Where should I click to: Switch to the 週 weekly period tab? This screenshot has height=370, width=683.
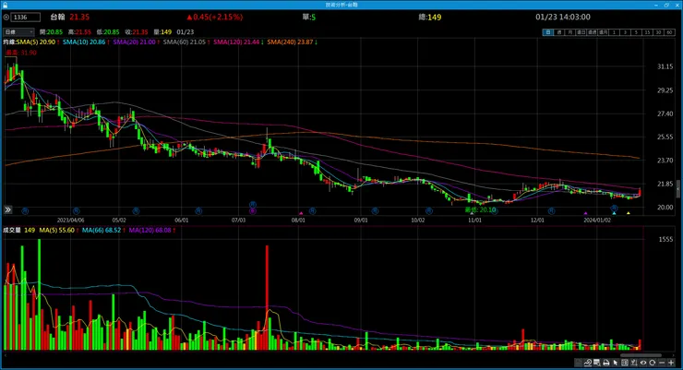click(x=558, y=32)
